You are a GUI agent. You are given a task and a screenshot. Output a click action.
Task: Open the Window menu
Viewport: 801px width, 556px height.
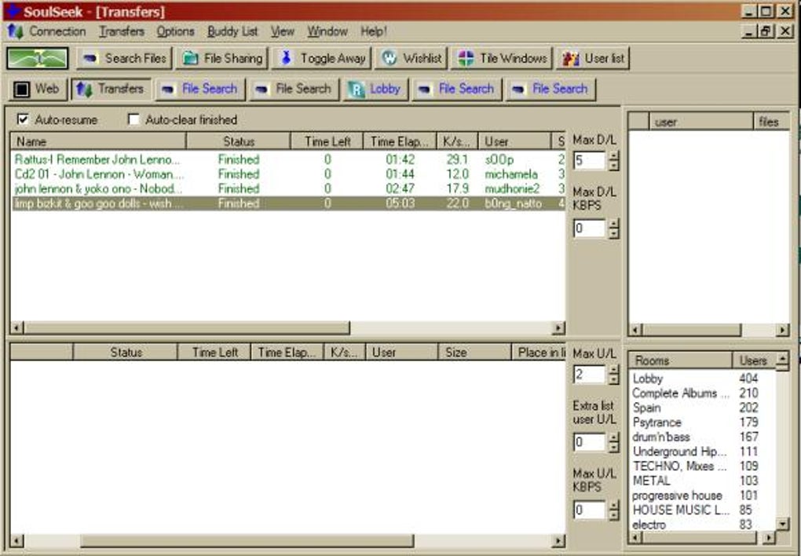click(327, 31)
